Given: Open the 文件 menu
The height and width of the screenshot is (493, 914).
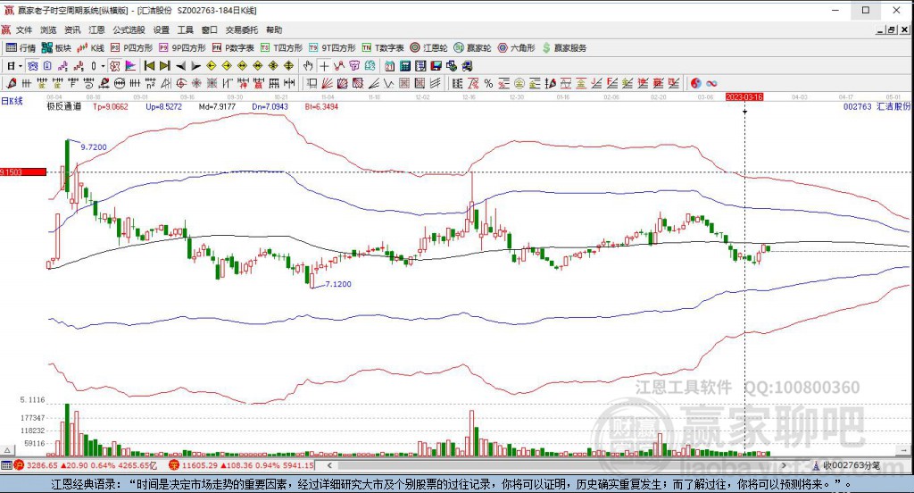Looking at the screenshot, I should [24, 29].
